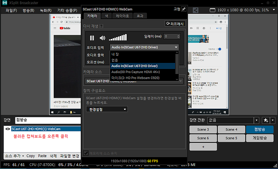Click the Copy source button

[x=31, y=156]
